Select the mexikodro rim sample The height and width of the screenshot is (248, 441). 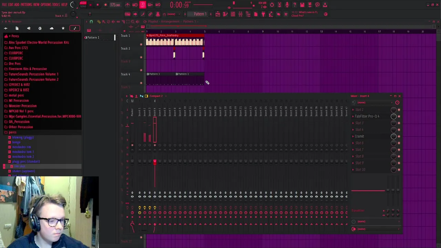(x=21, y=147)
